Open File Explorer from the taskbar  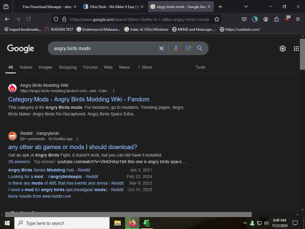coord(117,223)
